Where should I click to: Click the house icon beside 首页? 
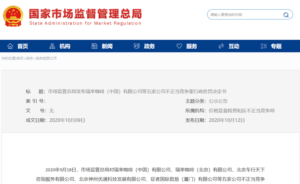coord(10,46)
